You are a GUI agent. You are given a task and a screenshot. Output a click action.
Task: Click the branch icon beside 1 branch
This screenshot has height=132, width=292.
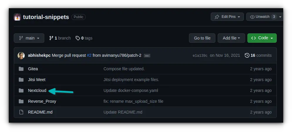[51, 38]
